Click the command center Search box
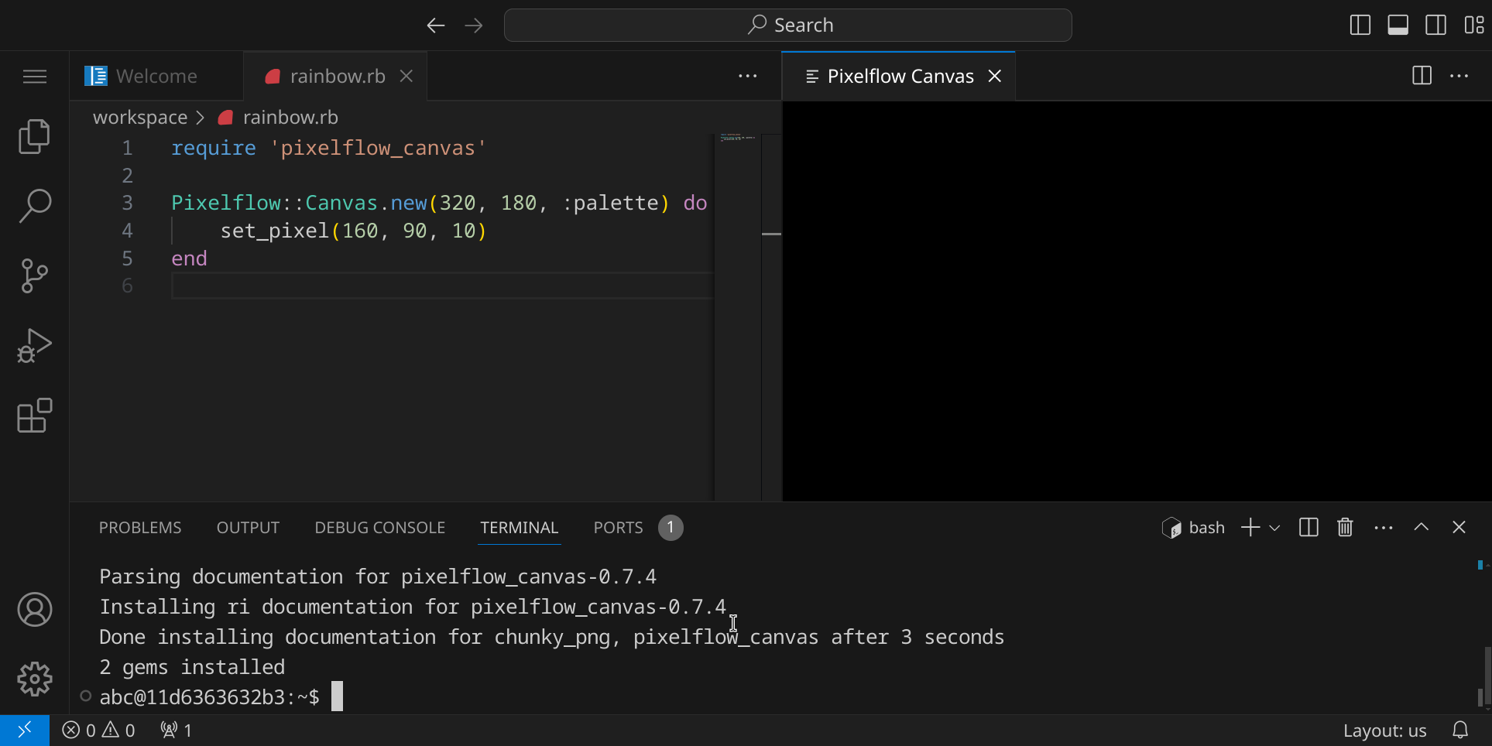1492x746 pixels. click(x=787, y=25)
